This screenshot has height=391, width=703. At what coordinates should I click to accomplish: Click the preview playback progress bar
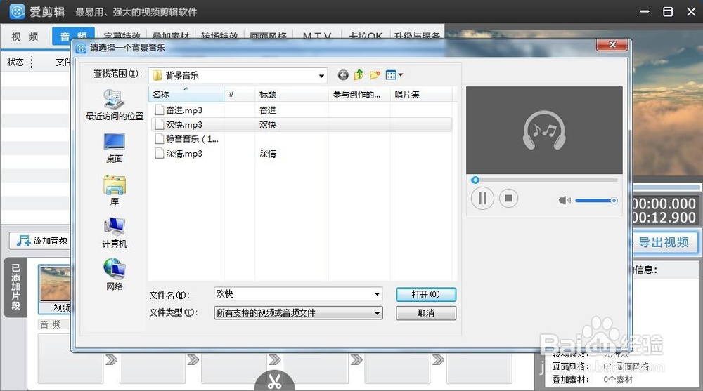tap(544, 180)
